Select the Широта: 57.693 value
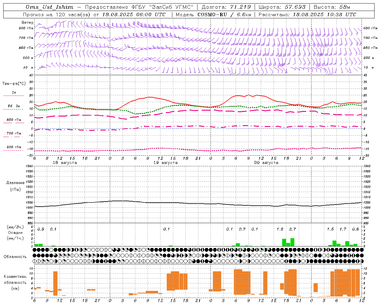This screenshot has height=303, width=379. pos(282,7)
